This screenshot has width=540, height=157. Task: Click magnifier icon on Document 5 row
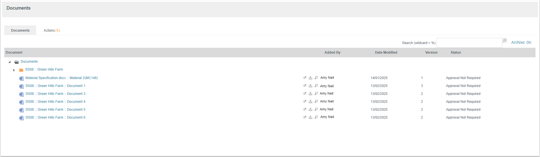click(316, 109)
